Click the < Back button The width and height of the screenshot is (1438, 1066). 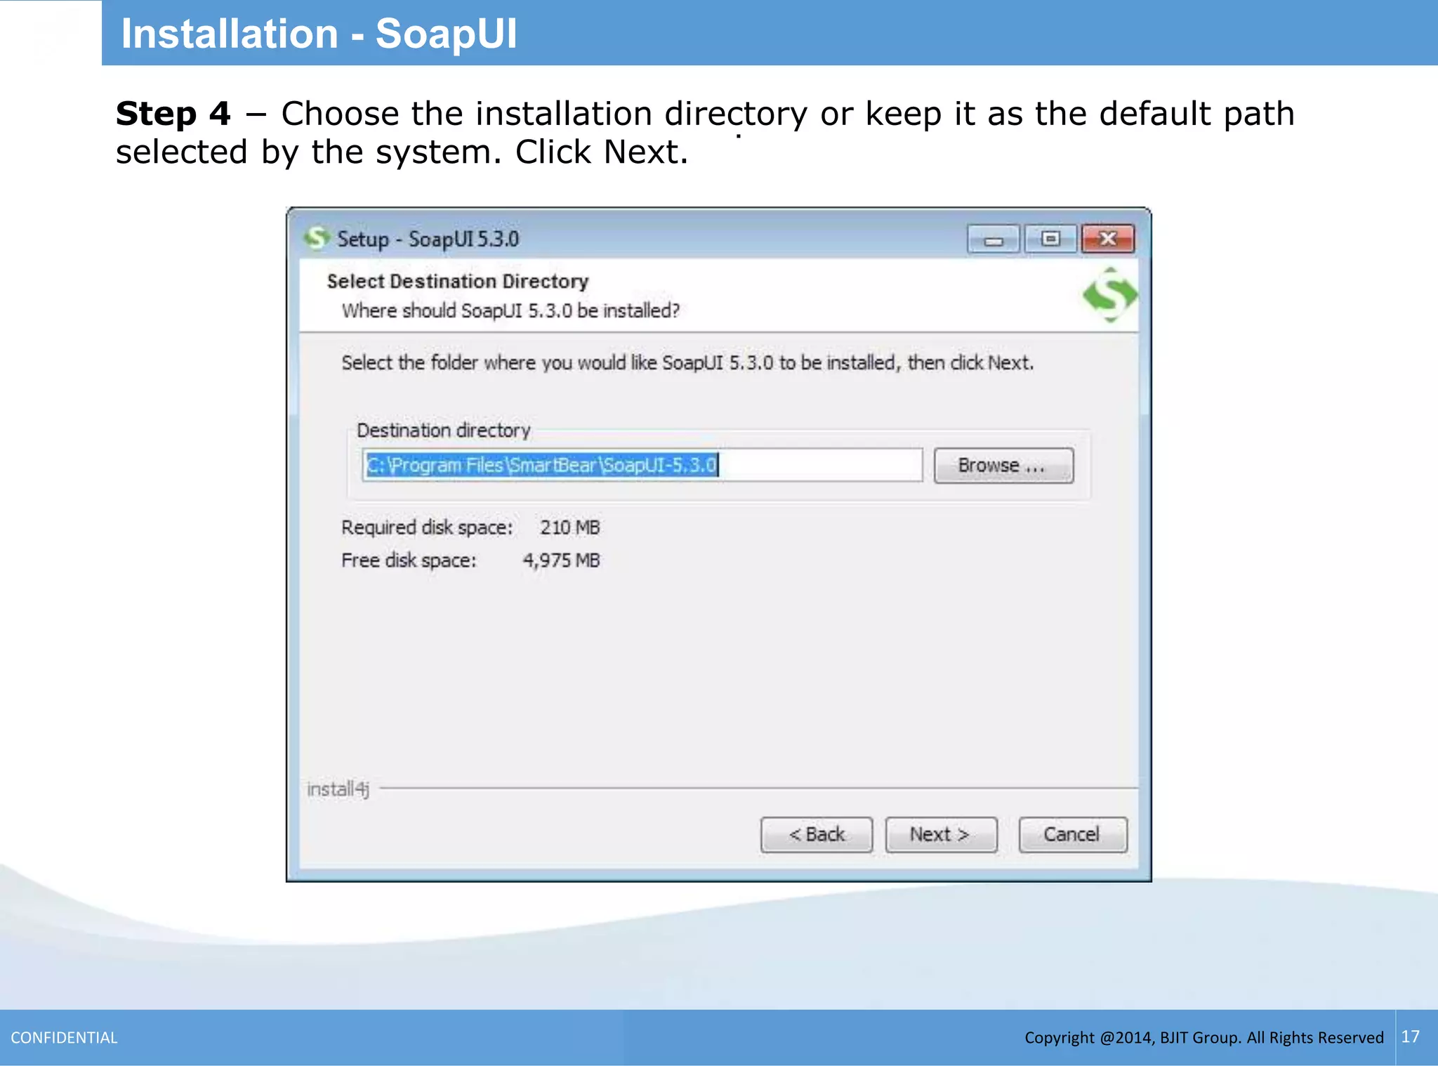(x=817, y=834)
